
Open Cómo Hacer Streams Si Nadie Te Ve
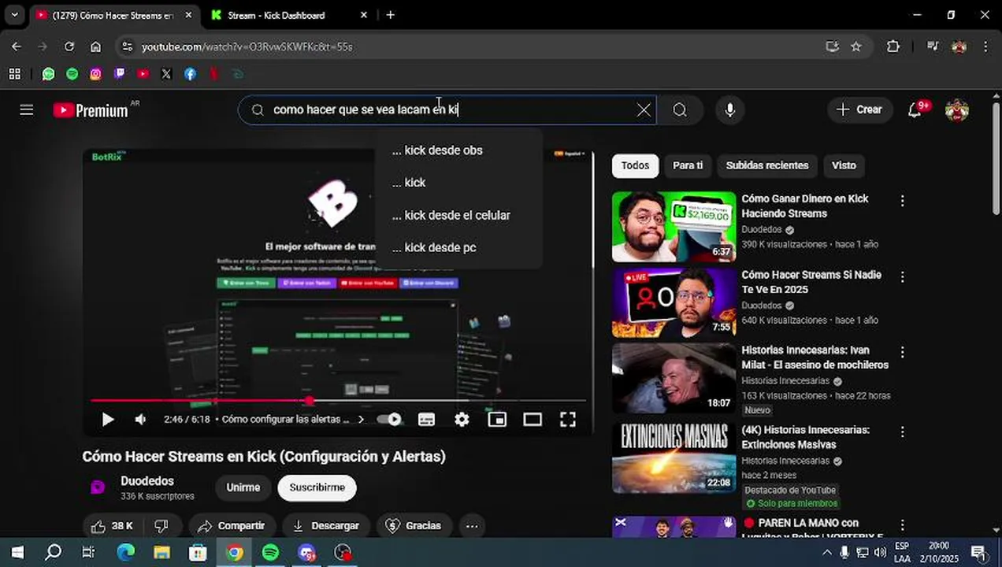click(674, 303)
